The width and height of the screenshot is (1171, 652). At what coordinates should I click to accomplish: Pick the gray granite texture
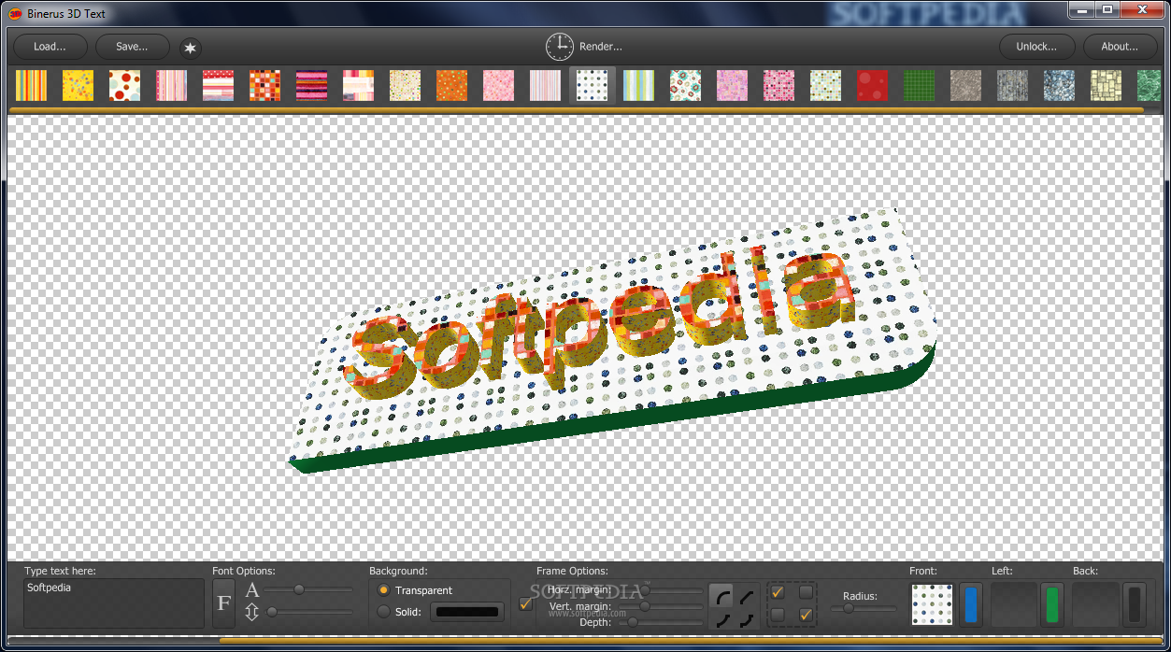coord(1012,85)
